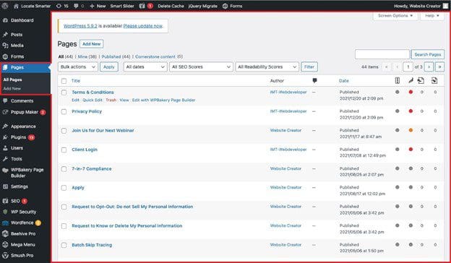451x263 pixels.
Task: Open the Dashboard sidebar icon
Action: (5, 20)
